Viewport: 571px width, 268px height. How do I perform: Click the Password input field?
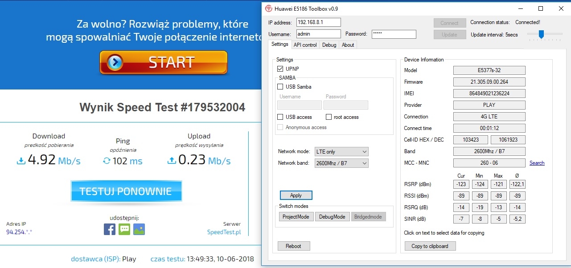tap(394, 34)
